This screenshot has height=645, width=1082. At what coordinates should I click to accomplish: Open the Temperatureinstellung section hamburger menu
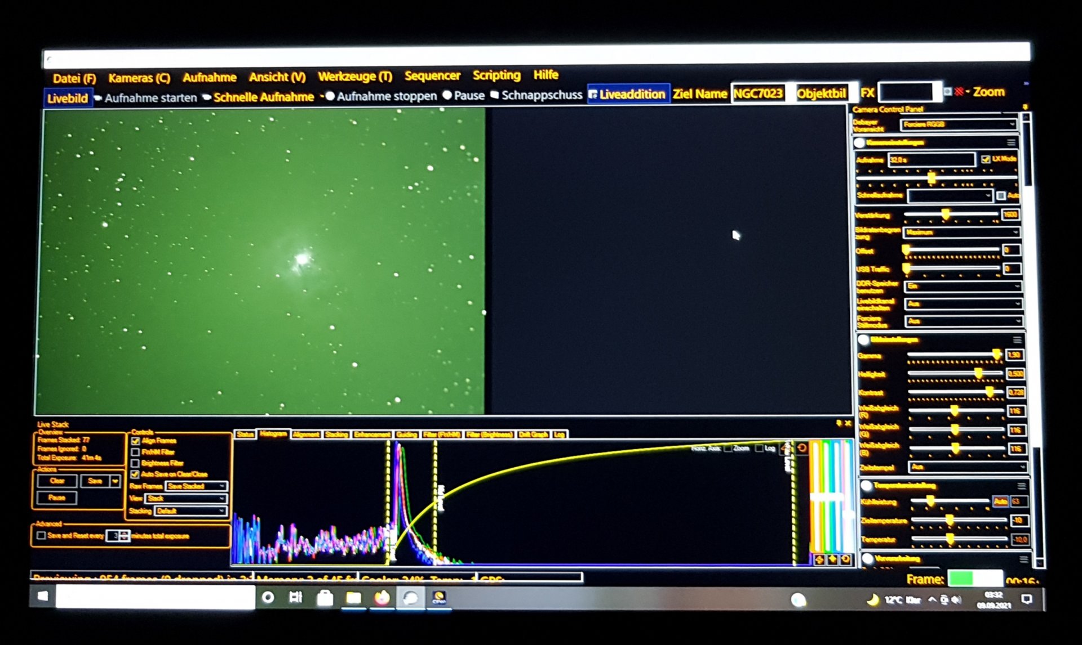1021,486
